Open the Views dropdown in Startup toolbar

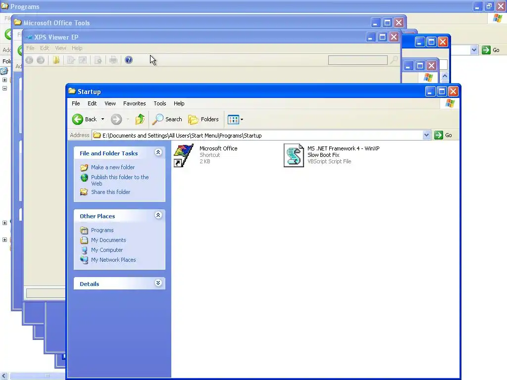235,119
